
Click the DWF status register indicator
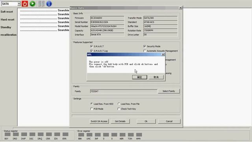(24, 134)
